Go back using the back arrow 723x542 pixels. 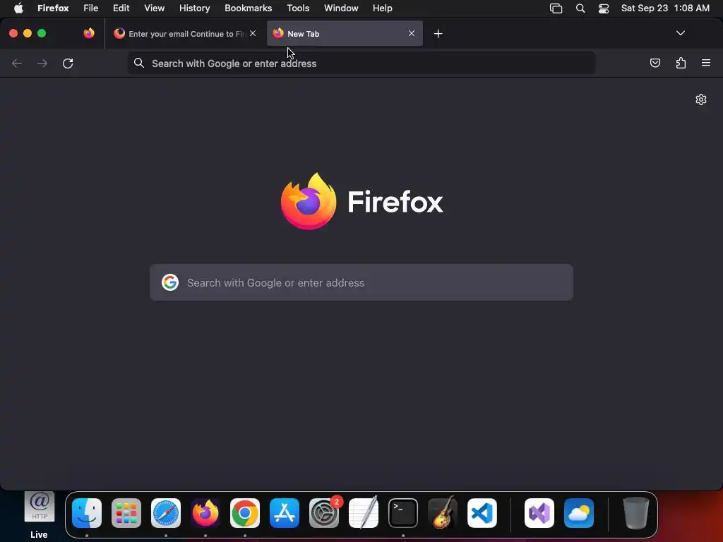[x=17, y=63]
